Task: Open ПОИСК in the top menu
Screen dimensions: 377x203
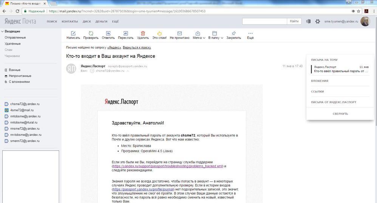Action: (52, 22)
